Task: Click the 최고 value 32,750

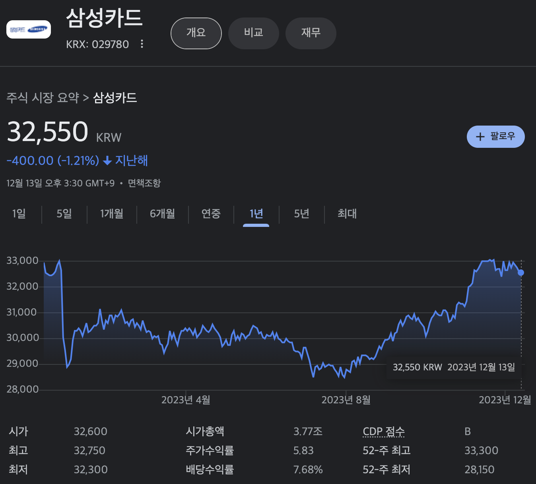Action: (90, 451)
